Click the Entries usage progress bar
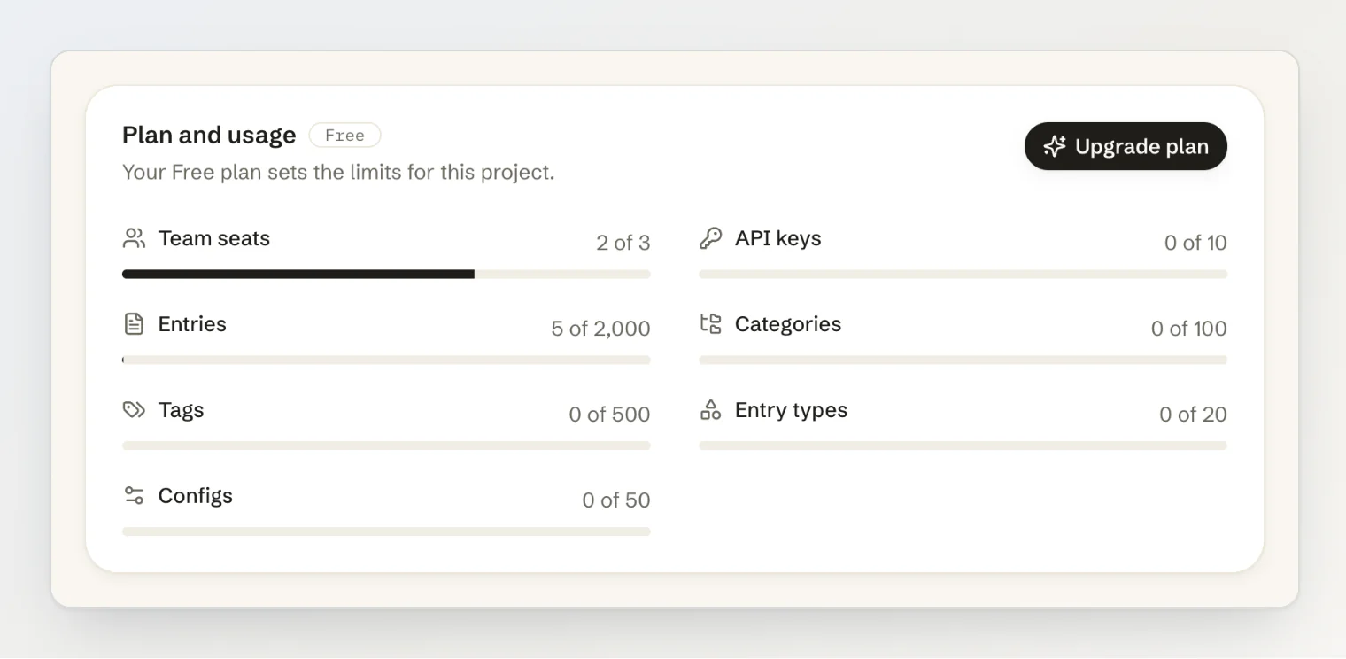Image resolution: width=1346 pixels, height=659 pixels. 386,361
